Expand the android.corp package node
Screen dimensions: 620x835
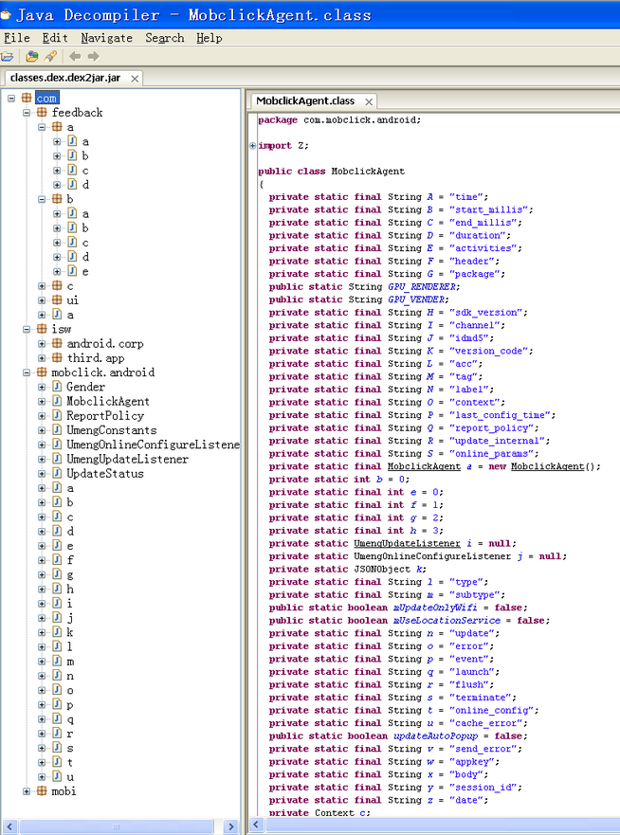(x=42, y=343)
